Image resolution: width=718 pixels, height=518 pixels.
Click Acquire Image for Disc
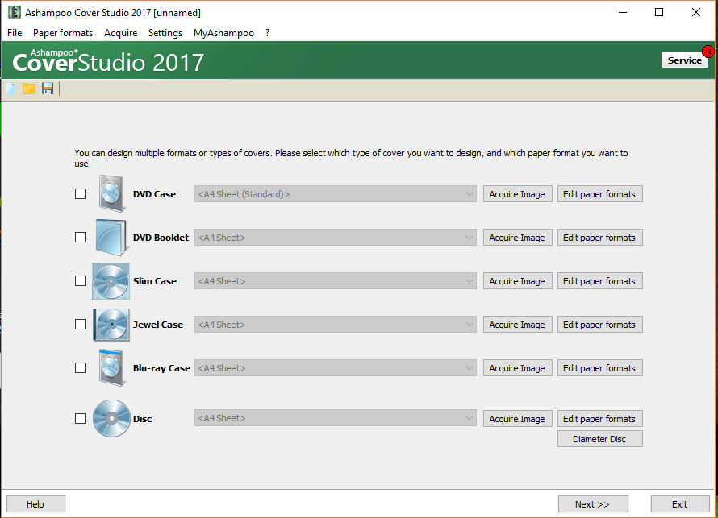(x=517, y=418)
